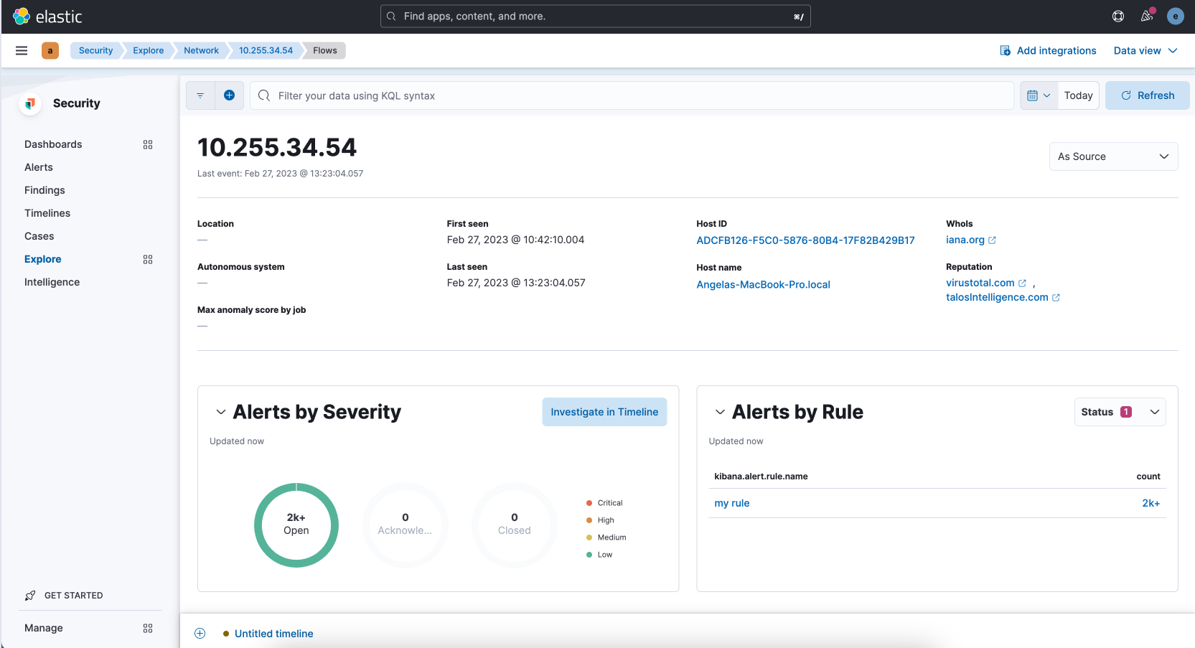
Task: Open the virustotal.com reputation link
Action: click(981, 283)
